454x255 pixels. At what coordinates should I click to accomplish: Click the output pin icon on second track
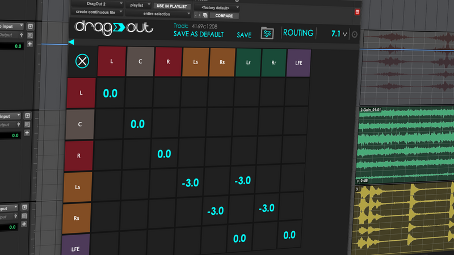(18, 125)
